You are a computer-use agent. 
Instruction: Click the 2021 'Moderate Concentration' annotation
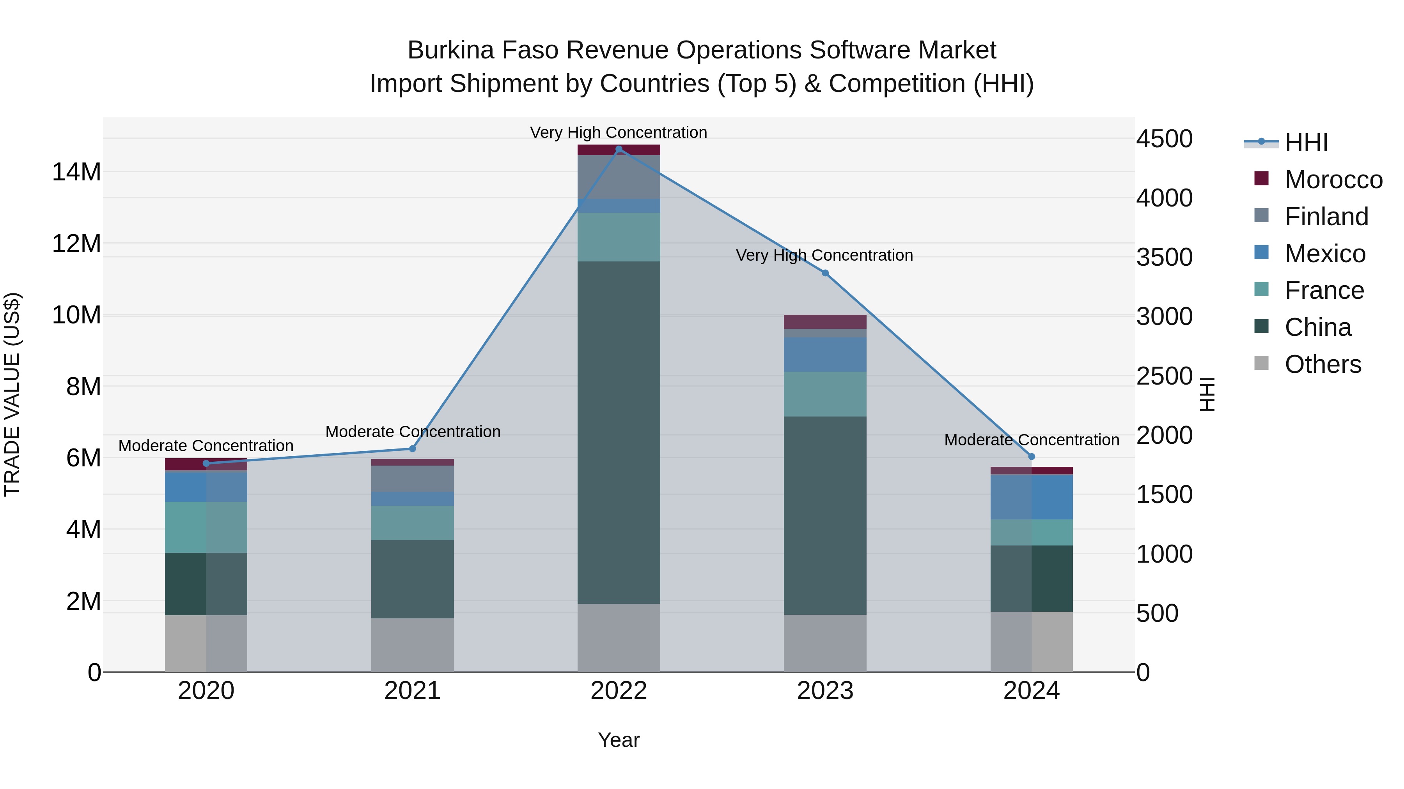(413, 431)
